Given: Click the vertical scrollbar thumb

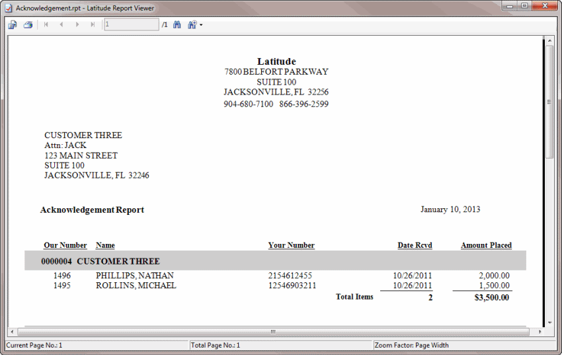Looking at the screenshot, I should coord(549,101).
